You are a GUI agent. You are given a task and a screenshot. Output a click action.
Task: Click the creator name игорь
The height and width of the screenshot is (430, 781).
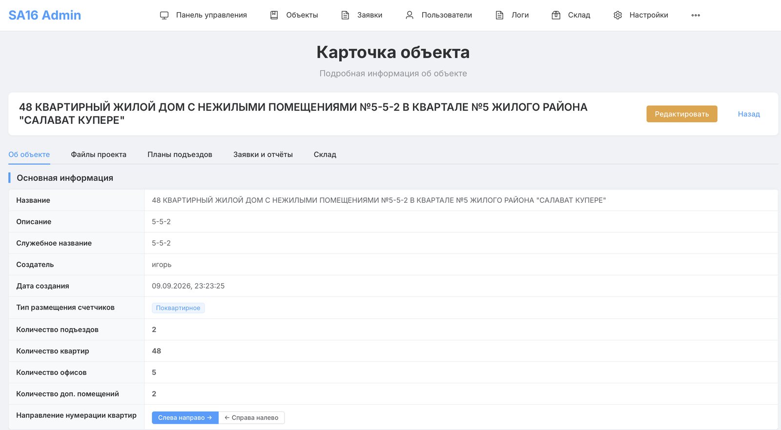click(162, 265)
